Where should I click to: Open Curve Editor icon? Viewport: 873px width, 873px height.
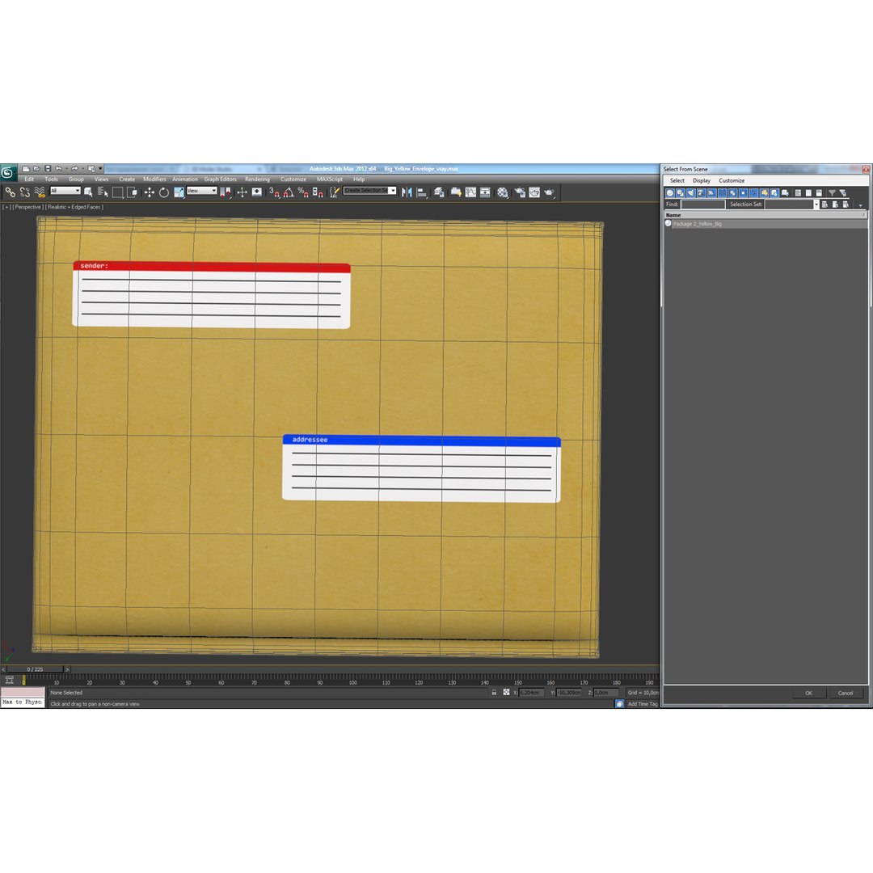[x=471, y=192]
